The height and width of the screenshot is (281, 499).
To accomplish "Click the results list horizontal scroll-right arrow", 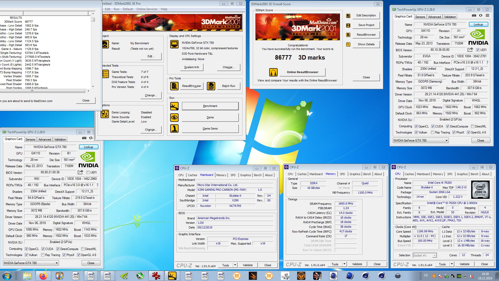I will coord(88,91).
